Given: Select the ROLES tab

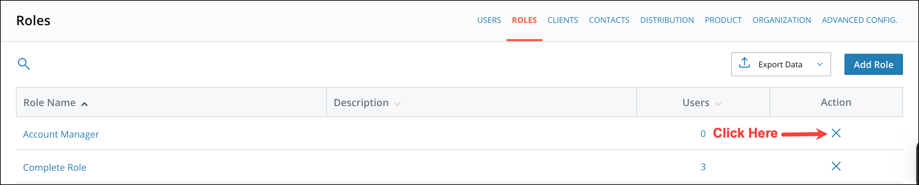Looking at the screenshot, I should coord(524,20).
